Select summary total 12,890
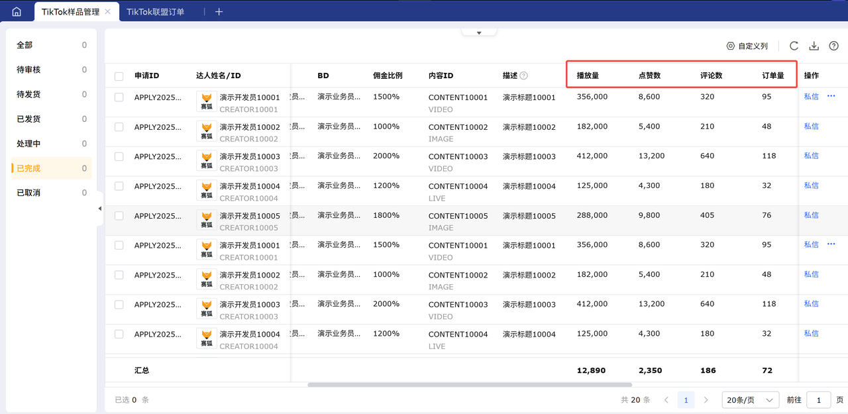The image size is (848, 414). (x=591, y=370)
